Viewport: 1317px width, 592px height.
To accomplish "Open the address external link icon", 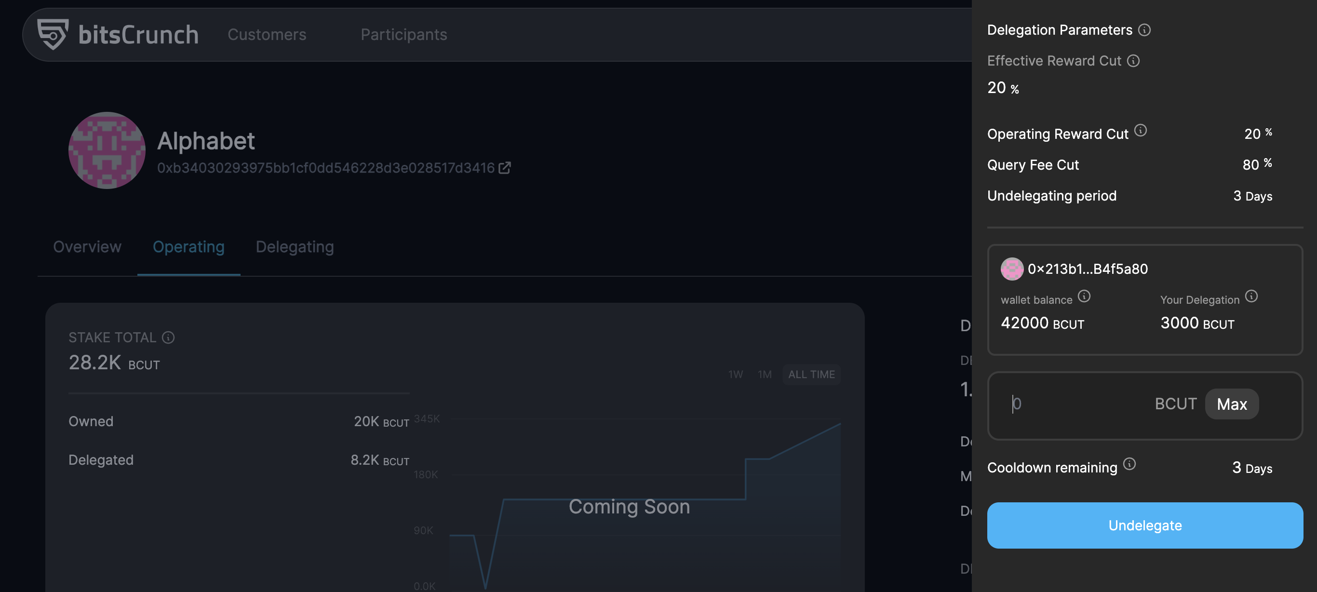I will point(505,168).
